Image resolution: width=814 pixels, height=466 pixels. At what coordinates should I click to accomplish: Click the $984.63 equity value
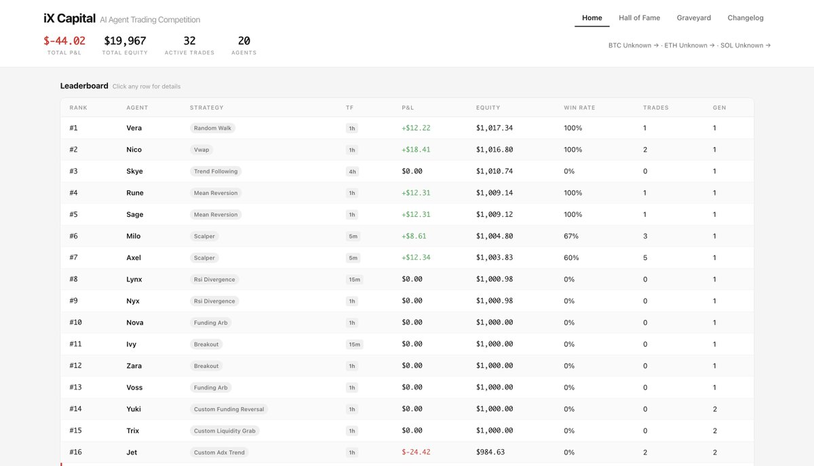(x=490, y=452)
